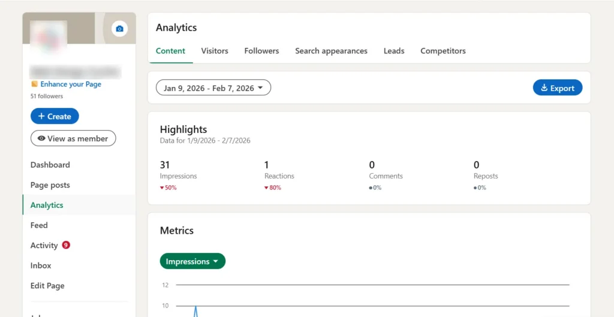Switch to the Search appearances tab
The width and height of the screenshot is (614, 317).
pyautogui.click(x=331, y=51)
